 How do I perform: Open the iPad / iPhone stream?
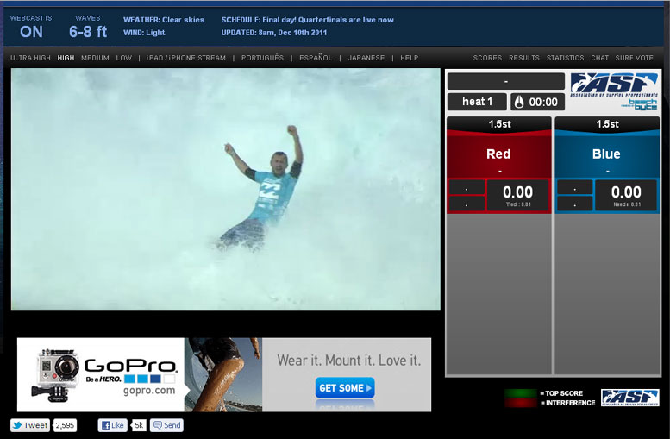[186, 58]
